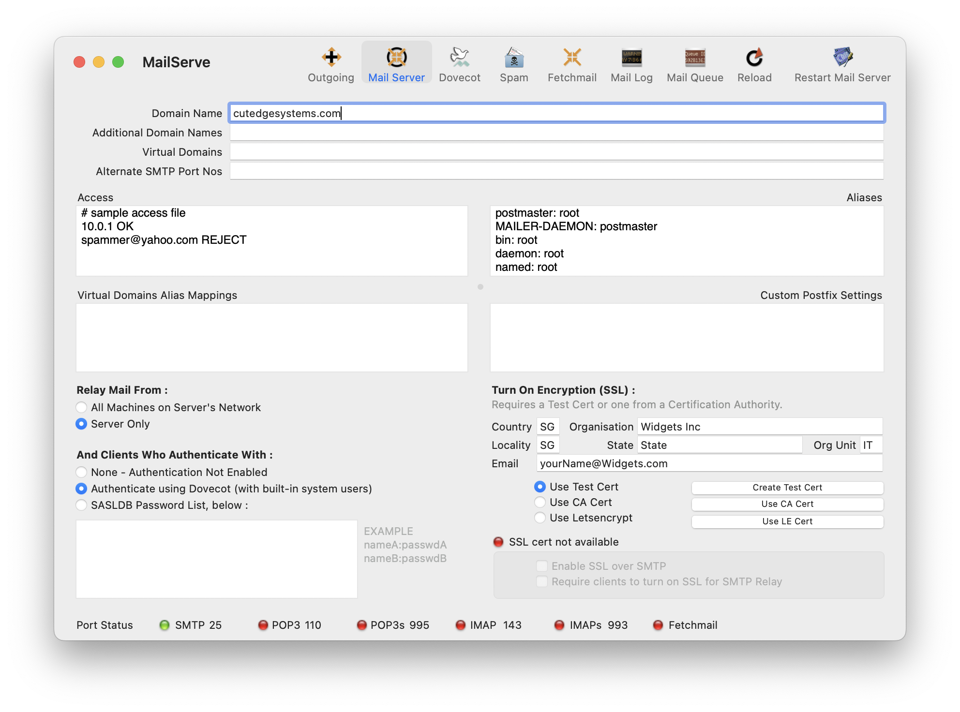Open the Spam skull icon
The width and height of the screenshot is (960, 712).
pos(514,58)
